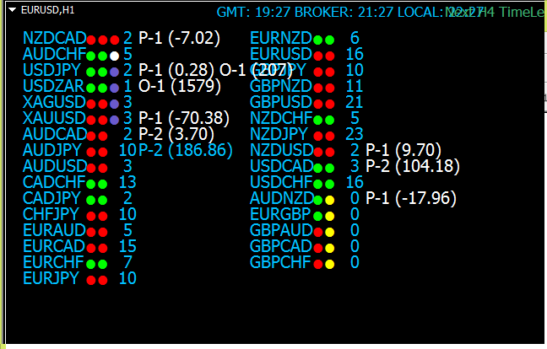Select the GBPCAD pair label

point(281,246)
